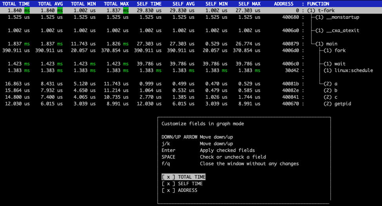Image resolution: width=382 pixels, height=206 pixels.
Task: Select the (2) b function node
Action: pyautogui.click(x=331, y=90)
